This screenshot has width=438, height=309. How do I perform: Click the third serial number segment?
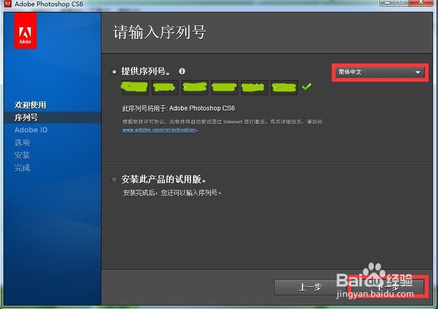click(194, 87)
